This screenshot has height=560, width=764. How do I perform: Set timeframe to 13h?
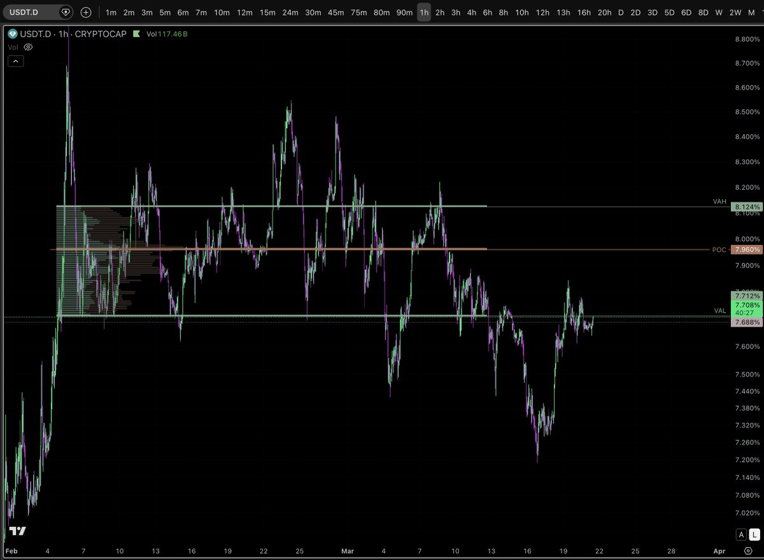click(563, 13)
